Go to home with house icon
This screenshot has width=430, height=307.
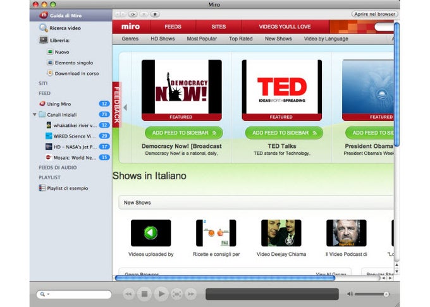tap(155, 14)
